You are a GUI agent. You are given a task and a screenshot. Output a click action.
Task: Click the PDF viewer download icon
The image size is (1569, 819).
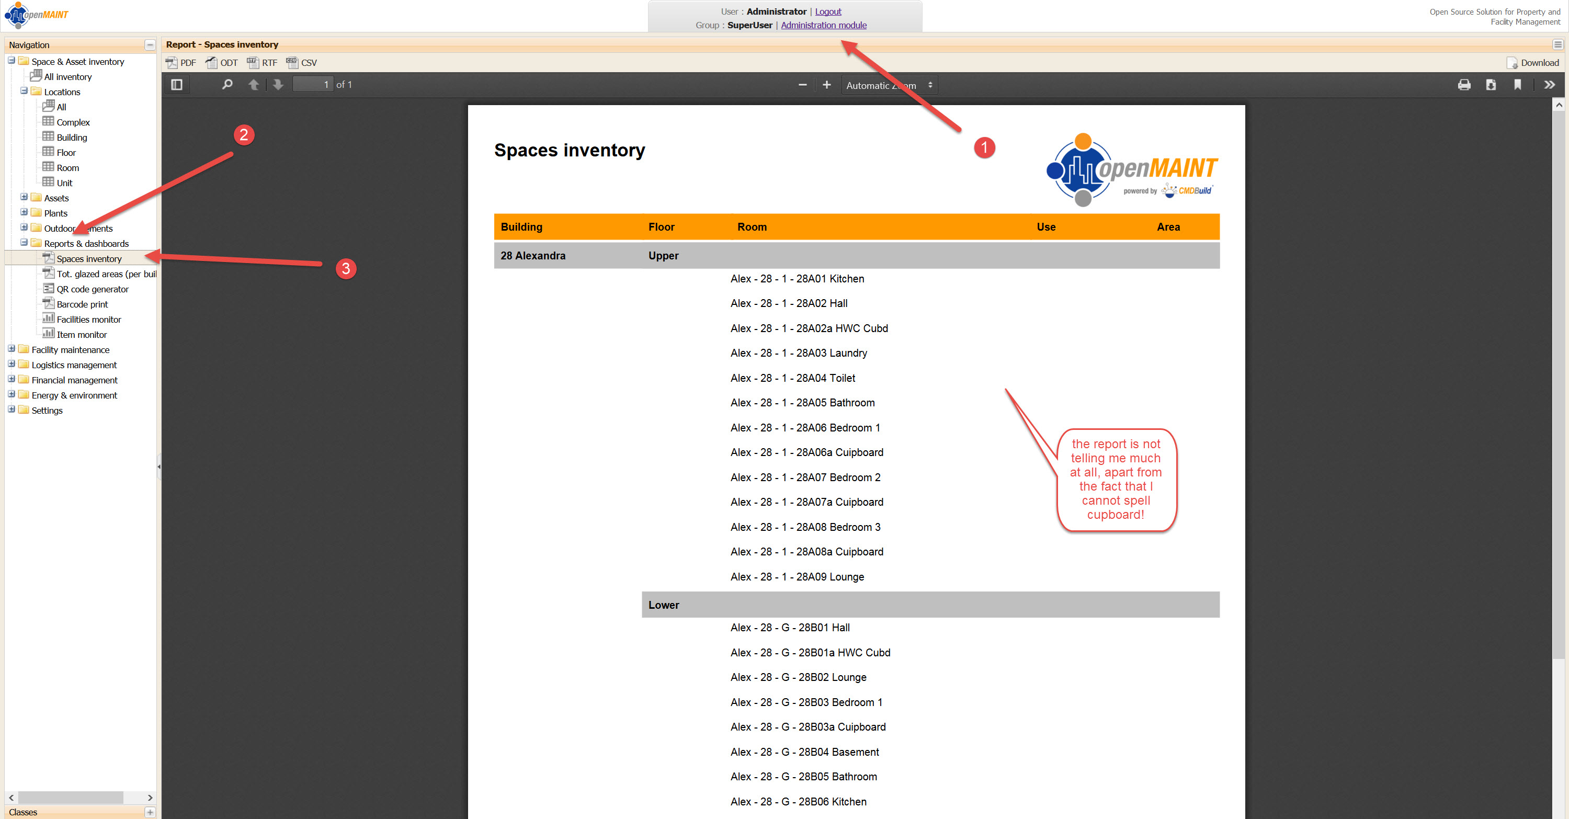point(1491,85)
